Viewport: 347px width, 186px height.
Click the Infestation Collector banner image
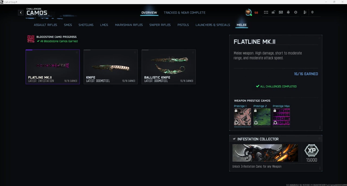pyautogui.click(x=265, y=153)
